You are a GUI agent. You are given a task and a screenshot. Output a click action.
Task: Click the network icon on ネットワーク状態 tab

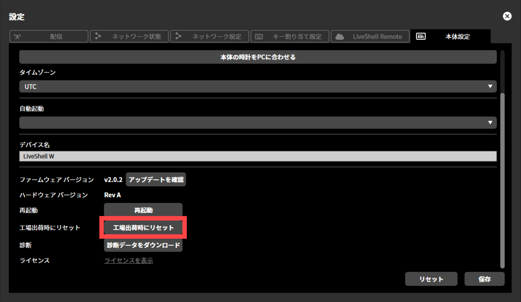[x=98, y=36]
